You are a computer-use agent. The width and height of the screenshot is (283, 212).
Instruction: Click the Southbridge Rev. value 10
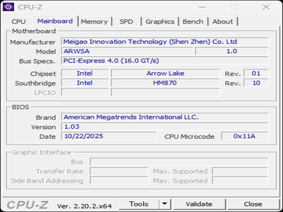(x=256, y=83)
